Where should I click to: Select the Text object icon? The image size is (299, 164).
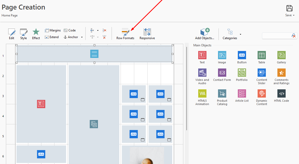(x=202, y=55)
